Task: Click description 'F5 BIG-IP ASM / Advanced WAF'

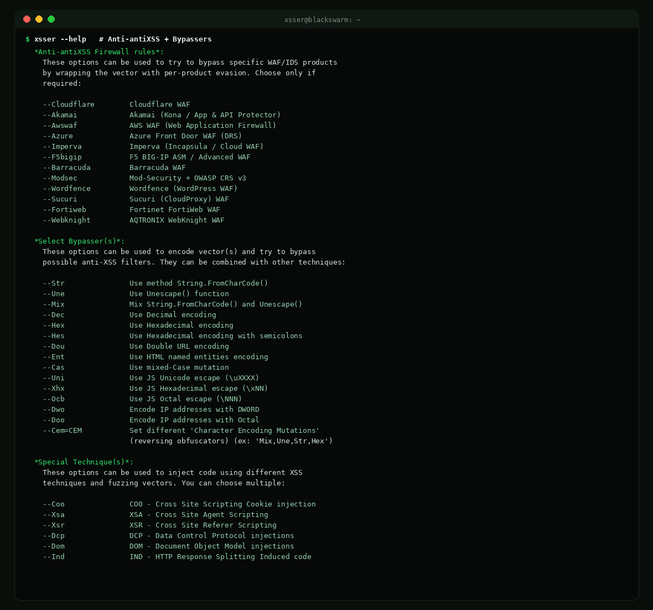Action: (190, 157)
